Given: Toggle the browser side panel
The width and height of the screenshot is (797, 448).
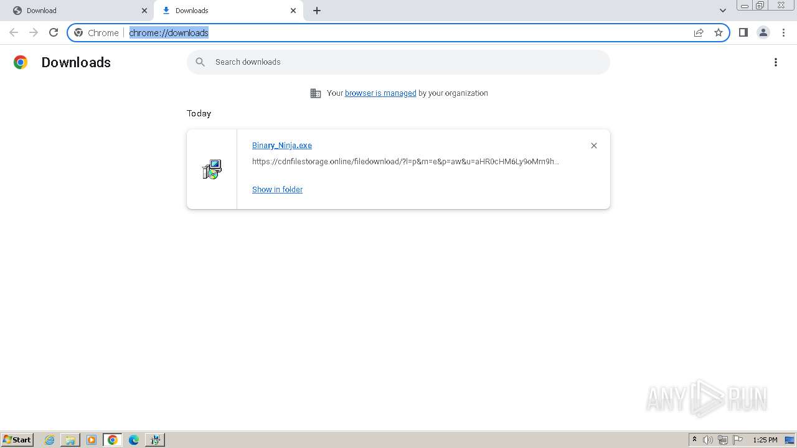Looking at the screenshot, I should point(743,32).
